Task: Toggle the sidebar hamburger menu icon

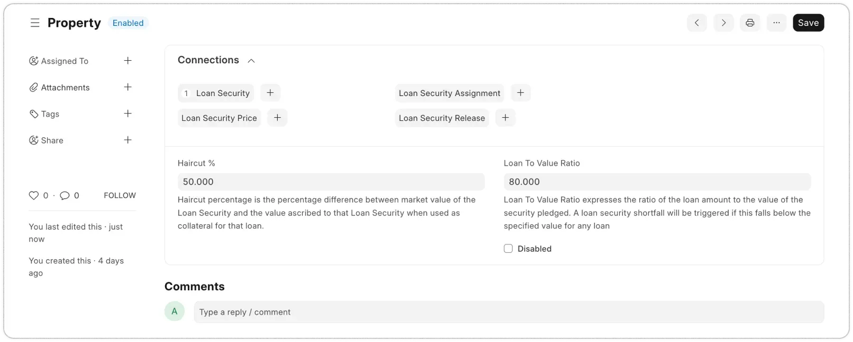Action: [35, 23]
